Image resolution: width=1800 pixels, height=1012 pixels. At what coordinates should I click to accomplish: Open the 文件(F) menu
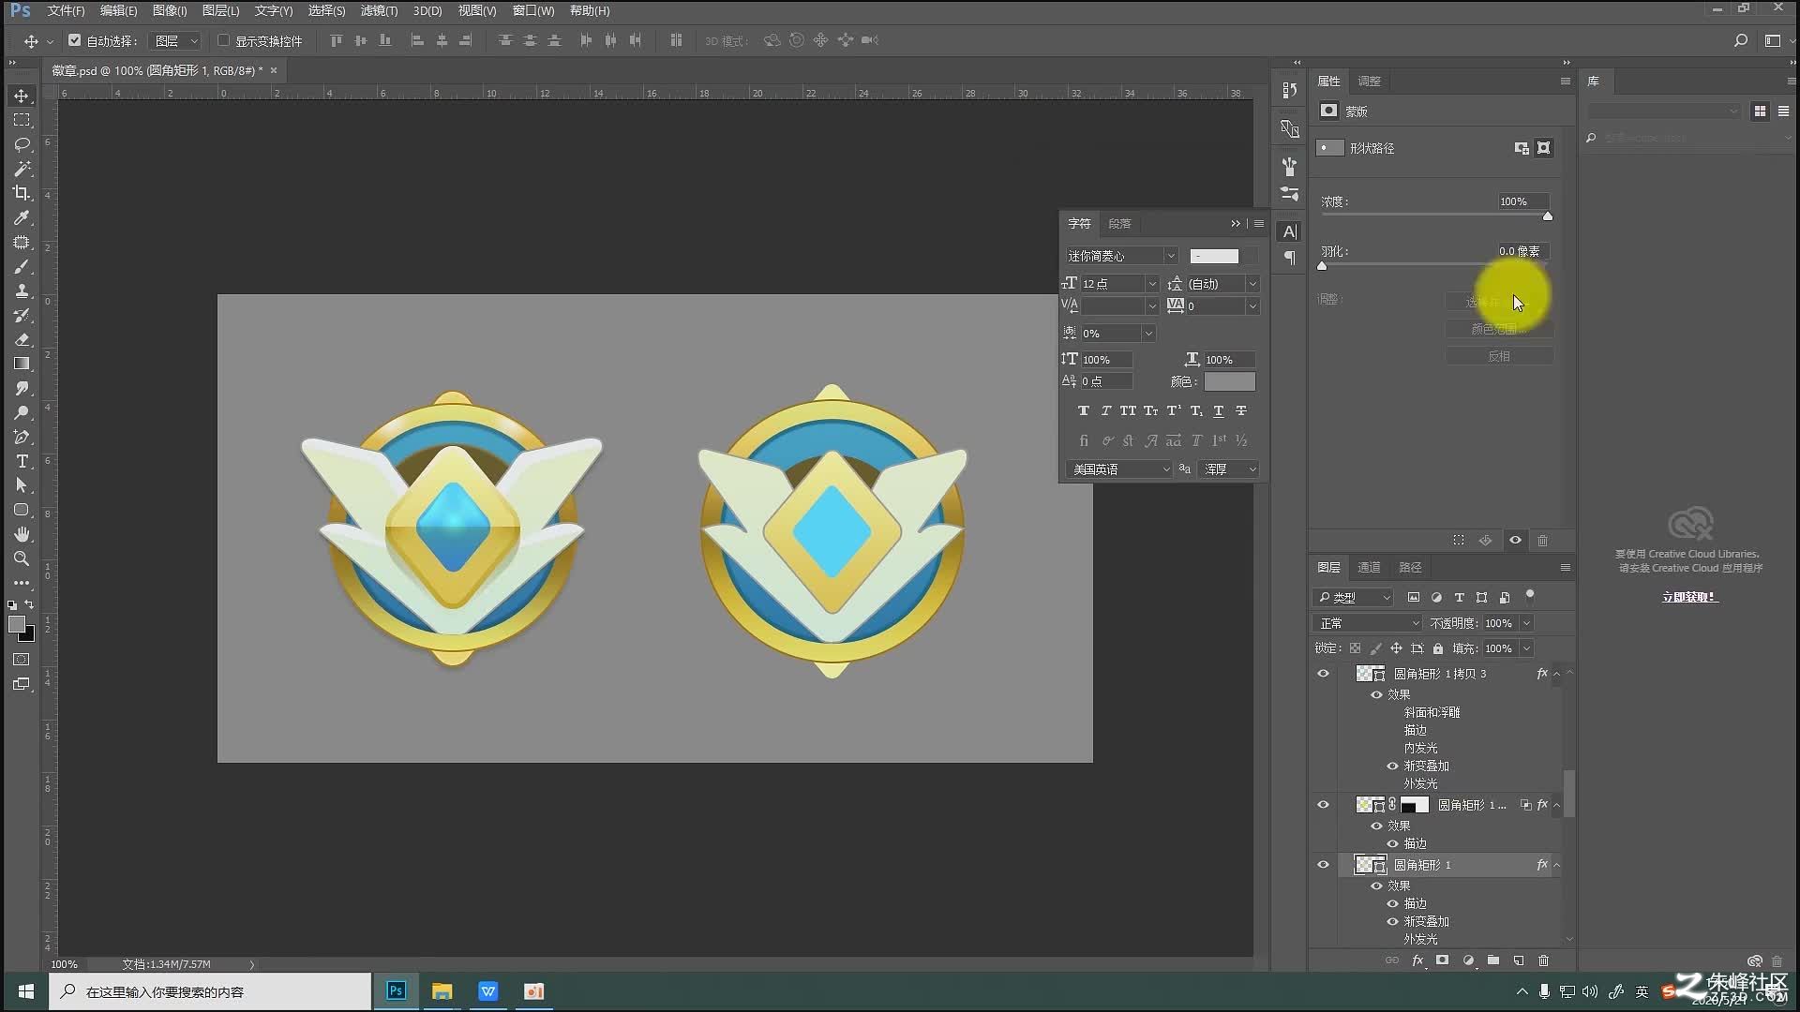pyautogui.click(x=66, y=10)
